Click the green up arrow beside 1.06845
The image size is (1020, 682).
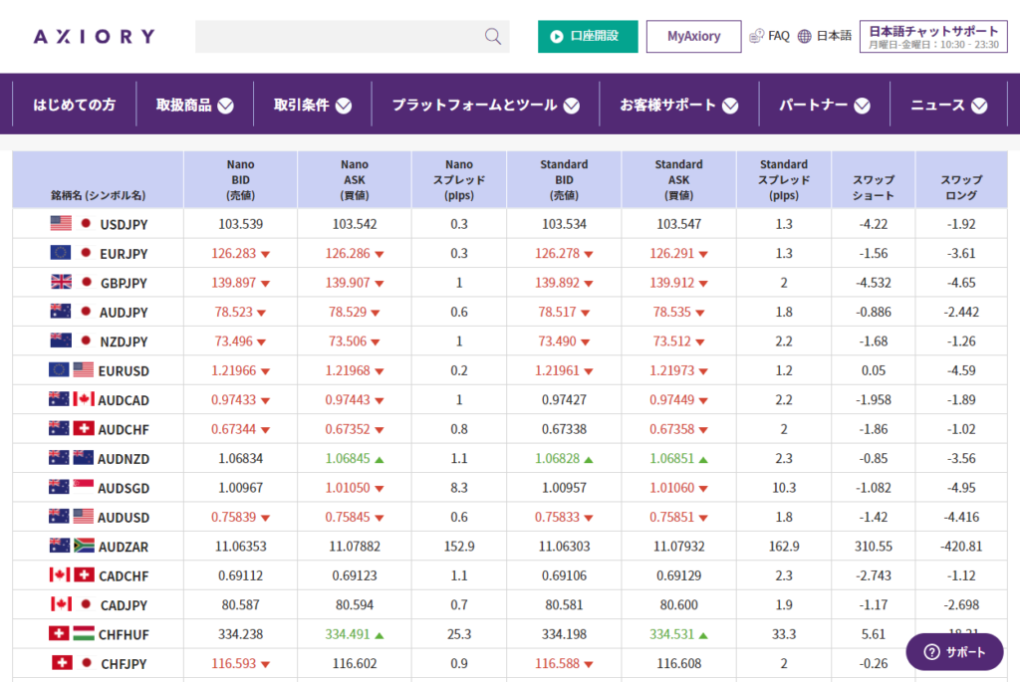380,460
